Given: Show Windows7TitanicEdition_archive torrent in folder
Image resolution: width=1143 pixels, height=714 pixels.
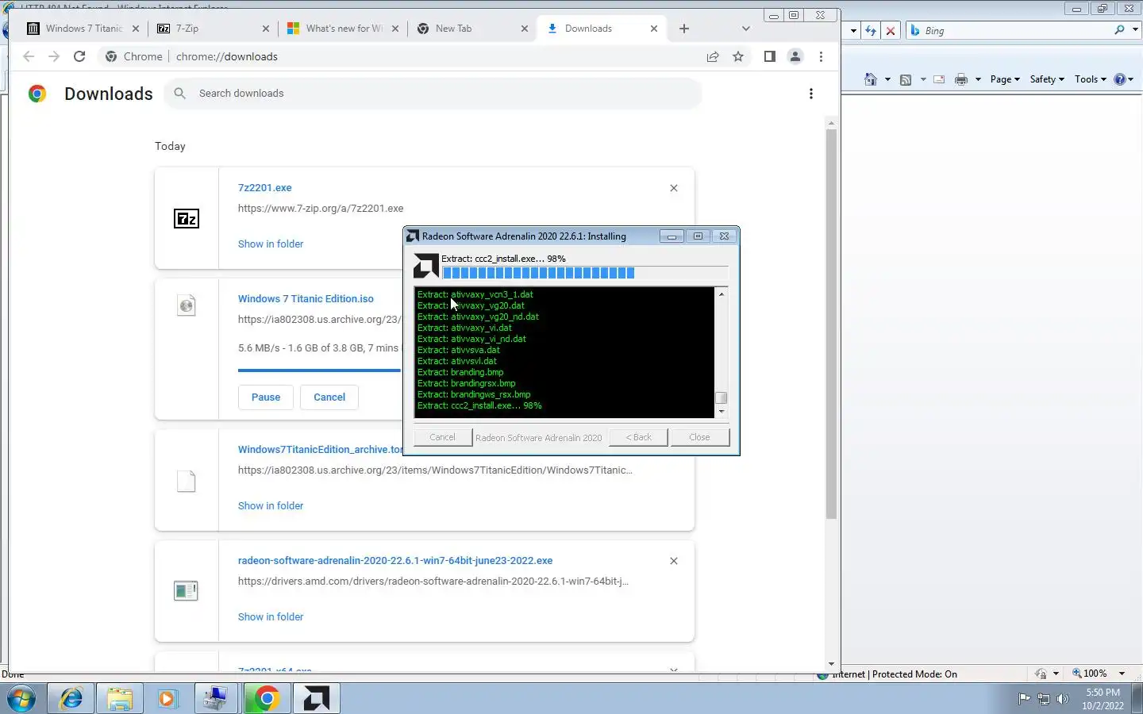Looking at the screenshot, I should [271, 506].
